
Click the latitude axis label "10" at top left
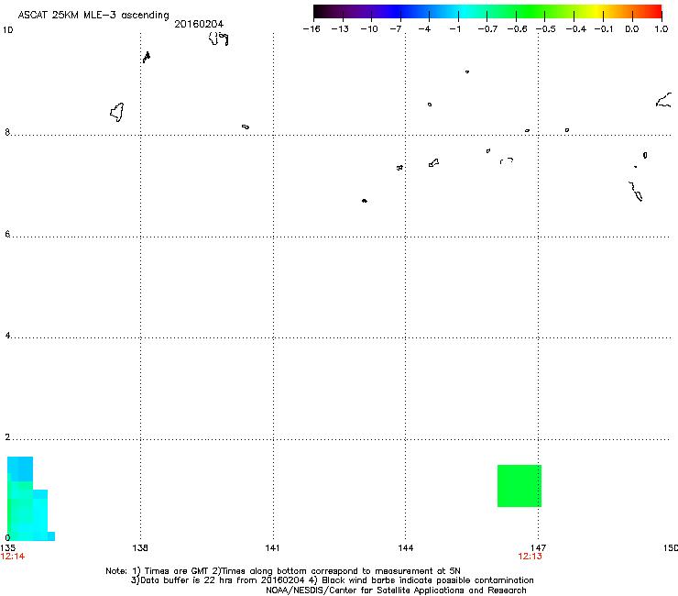coord(7,30)
